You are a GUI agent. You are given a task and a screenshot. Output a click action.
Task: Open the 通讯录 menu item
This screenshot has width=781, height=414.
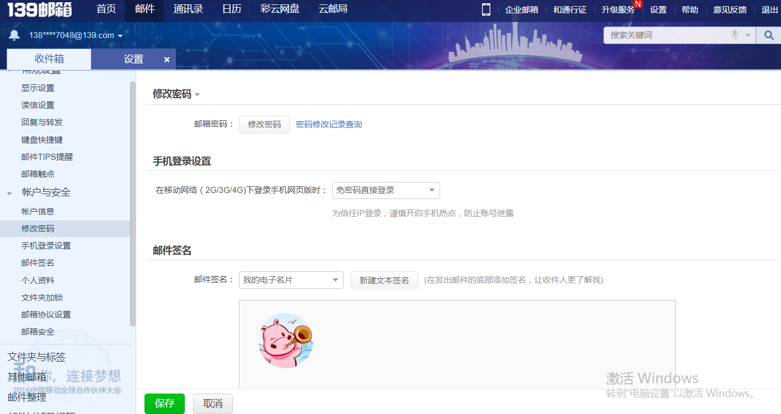pos(188,9)
